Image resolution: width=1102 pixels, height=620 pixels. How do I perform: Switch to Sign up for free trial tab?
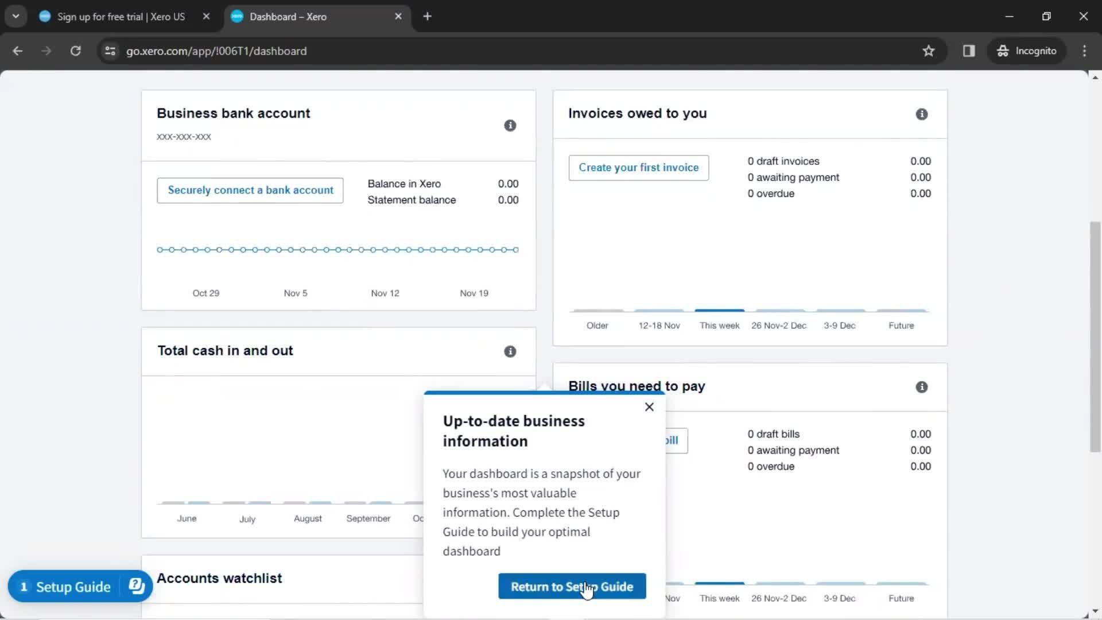[121, 17]
